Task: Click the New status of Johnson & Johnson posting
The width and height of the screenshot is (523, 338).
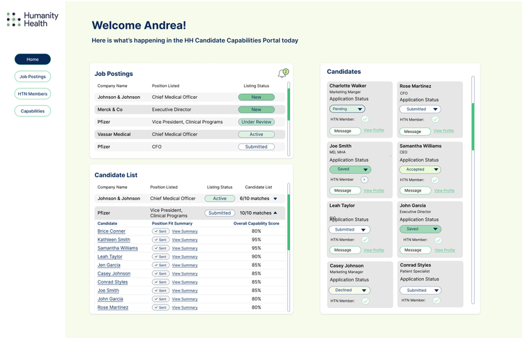Action: (x=256, y=97)
